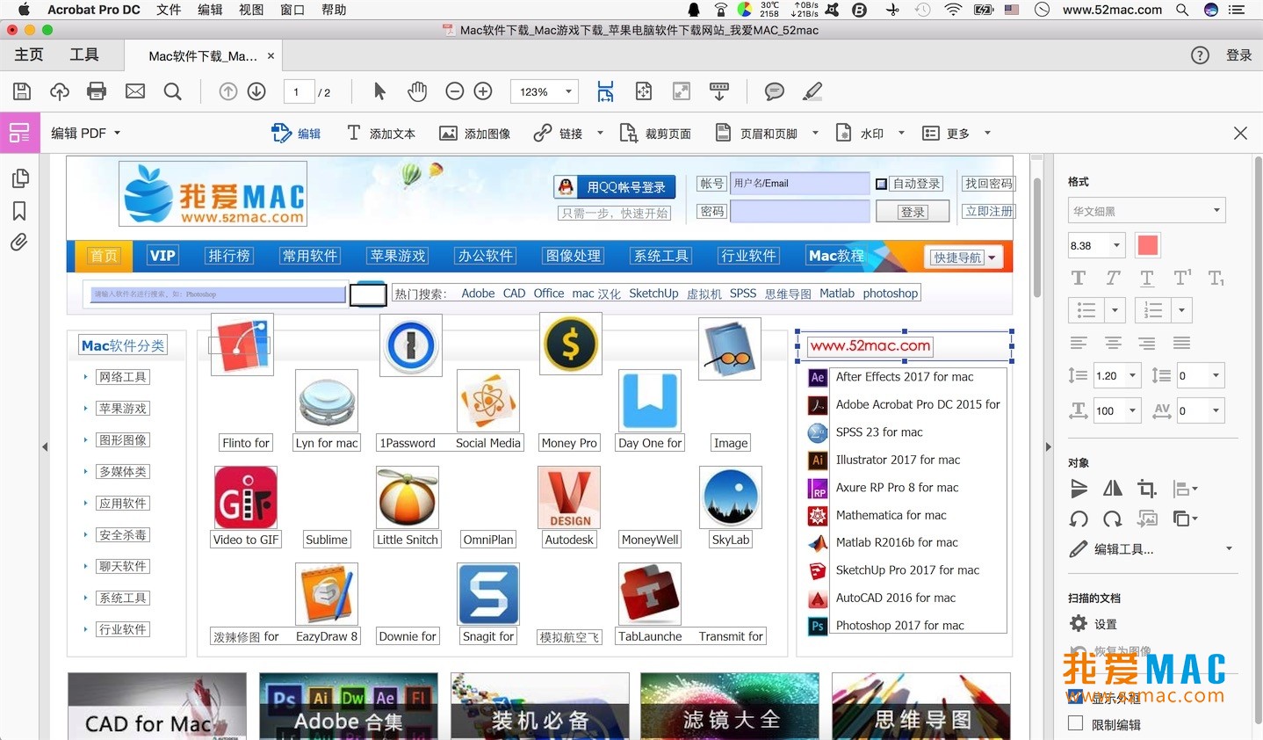This screenshot has height=740, width=1263.
Task: Collapse the right panel arrow
Action: tap(1048, 446)
